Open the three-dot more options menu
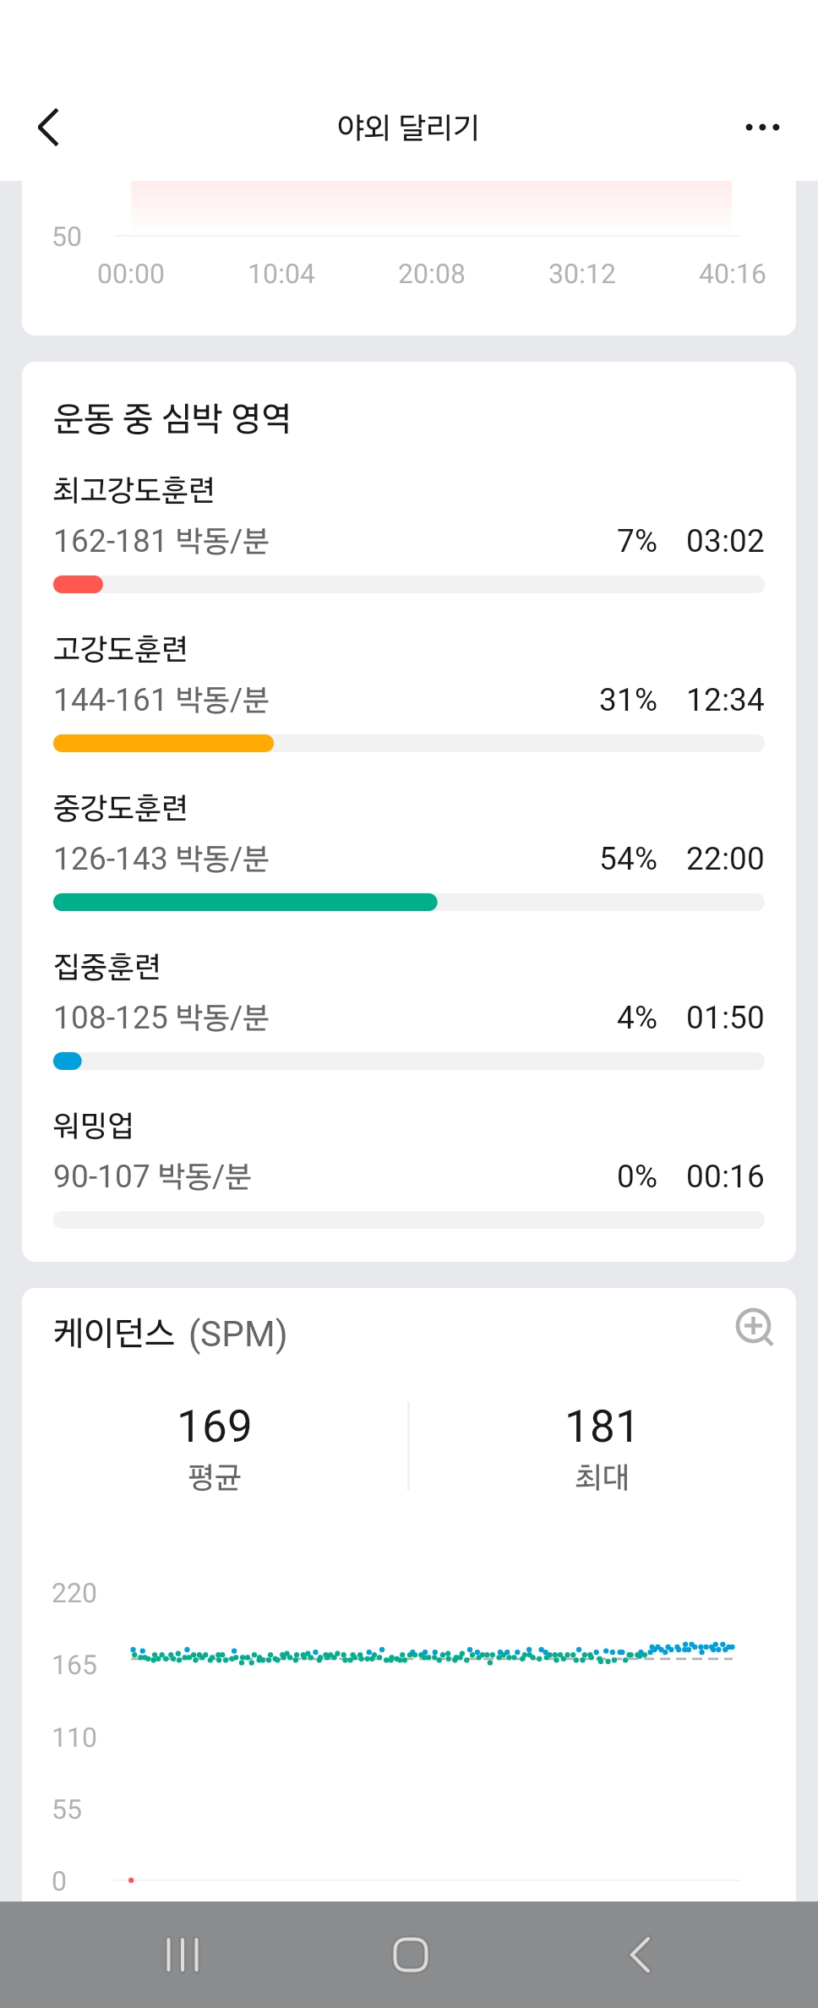Viewport: 818px width, 2008px height. 762,128
